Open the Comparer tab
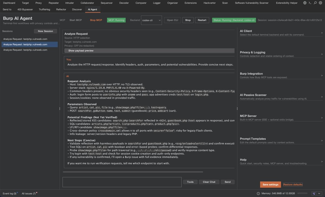Screen dimensions: 325x197 pyautogui.click(x=141, y=3)
